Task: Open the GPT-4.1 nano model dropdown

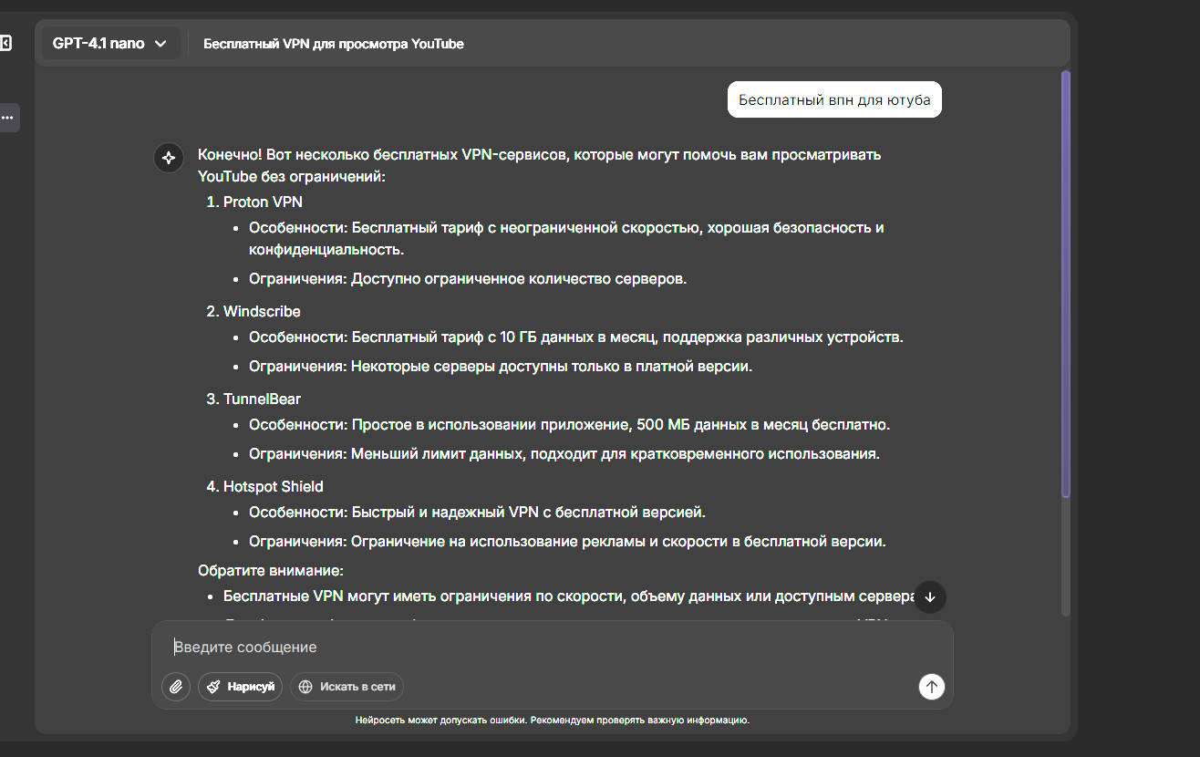Action: point(110,43)
